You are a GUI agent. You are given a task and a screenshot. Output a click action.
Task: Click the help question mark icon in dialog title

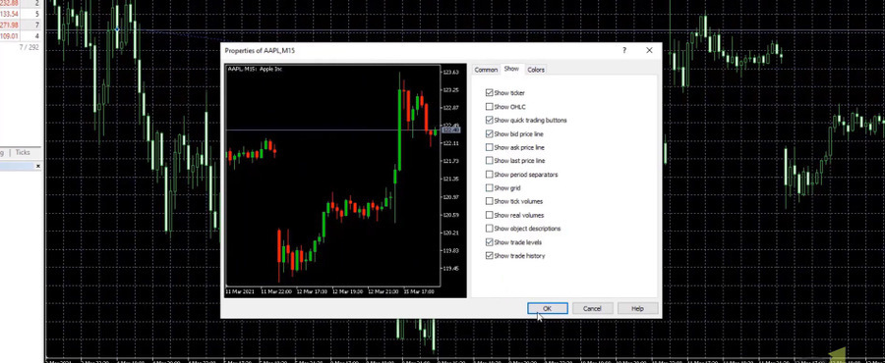623,51
